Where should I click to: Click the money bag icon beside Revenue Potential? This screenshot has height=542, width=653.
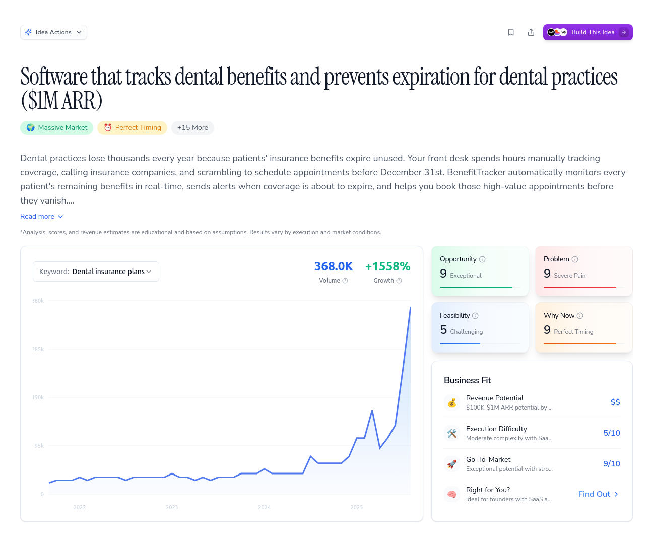tap(452, 402)
